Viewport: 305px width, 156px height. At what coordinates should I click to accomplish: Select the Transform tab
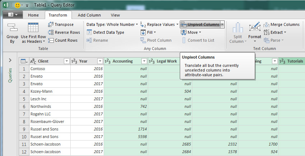pyautogui.click(x=58, y=15)
